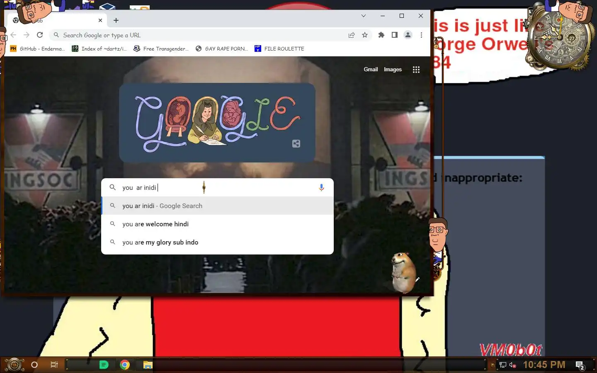Open File Explorer from the taskbar
Screen dimensions: 597x373
(x=148, y=365)
